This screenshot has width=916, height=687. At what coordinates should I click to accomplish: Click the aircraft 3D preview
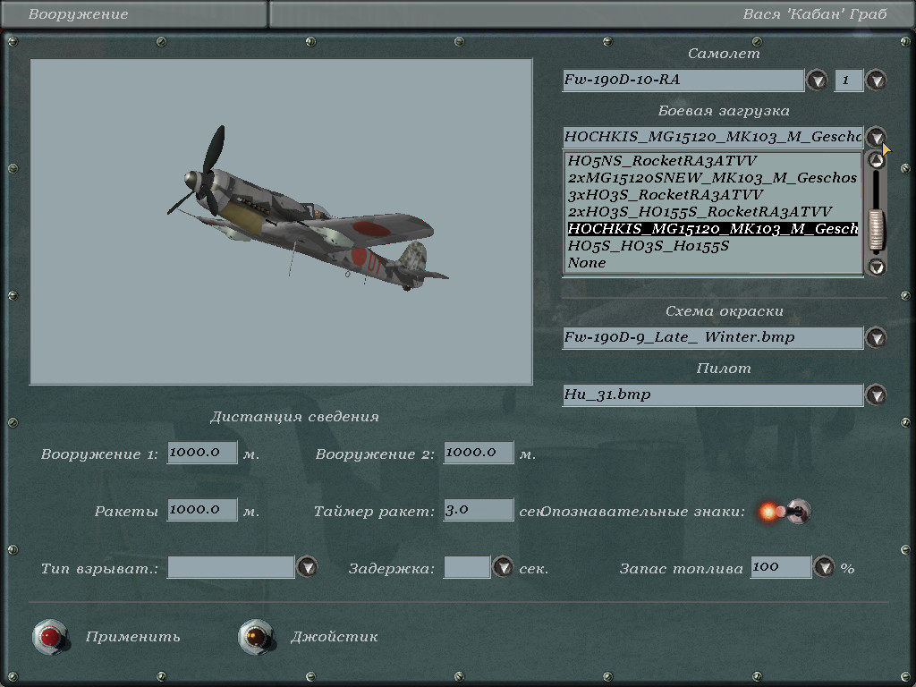(x=281, y=222)
